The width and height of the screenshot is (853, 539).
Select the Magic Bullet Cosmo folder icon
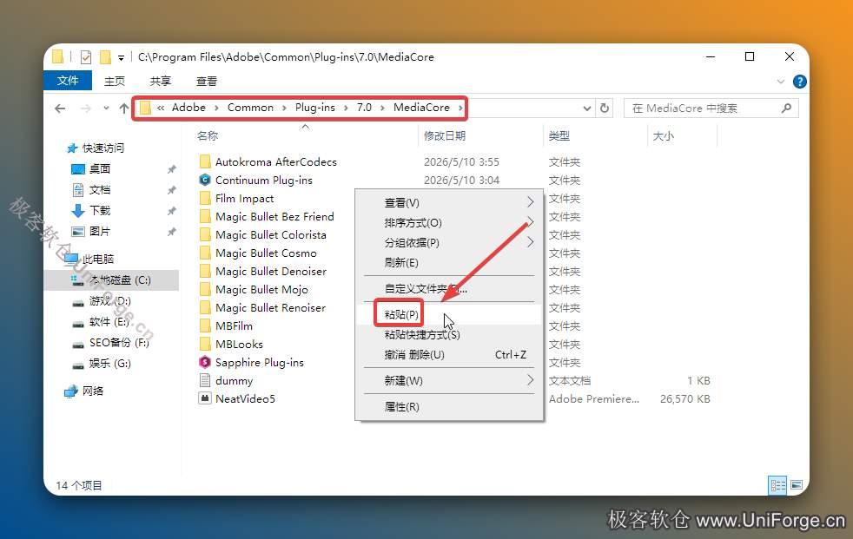click(x=205, y=253)
